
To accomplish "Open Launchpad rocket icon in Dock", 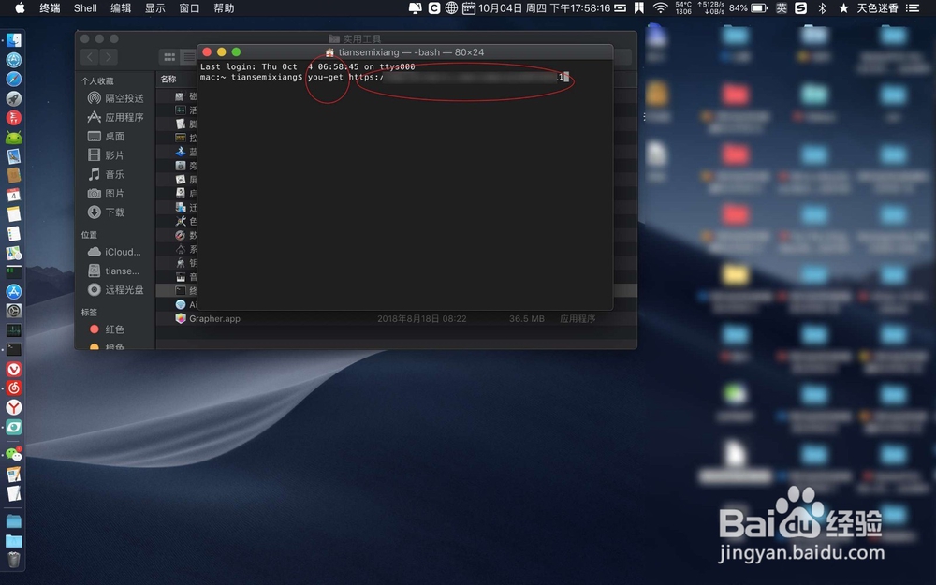I will 14,98.
